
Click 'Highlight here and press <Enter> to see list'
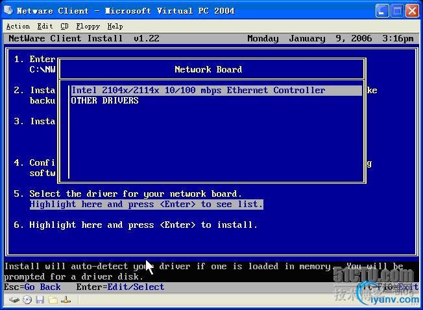point(146,205)
